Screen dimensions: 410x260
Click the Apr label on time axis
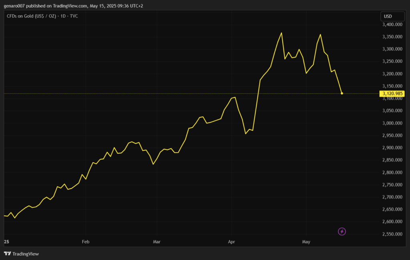pyautogui.click(x=231, y=242)
